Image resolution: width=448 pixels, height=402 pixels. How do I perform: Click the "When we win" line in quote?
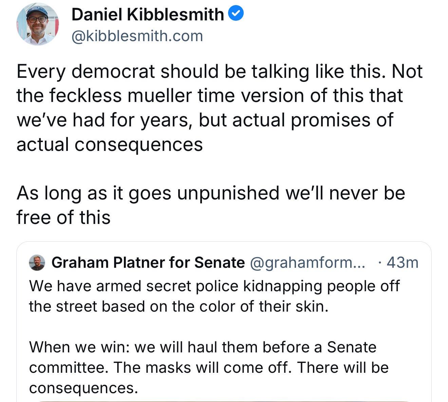pyautogui.click(x=203, y=347)
